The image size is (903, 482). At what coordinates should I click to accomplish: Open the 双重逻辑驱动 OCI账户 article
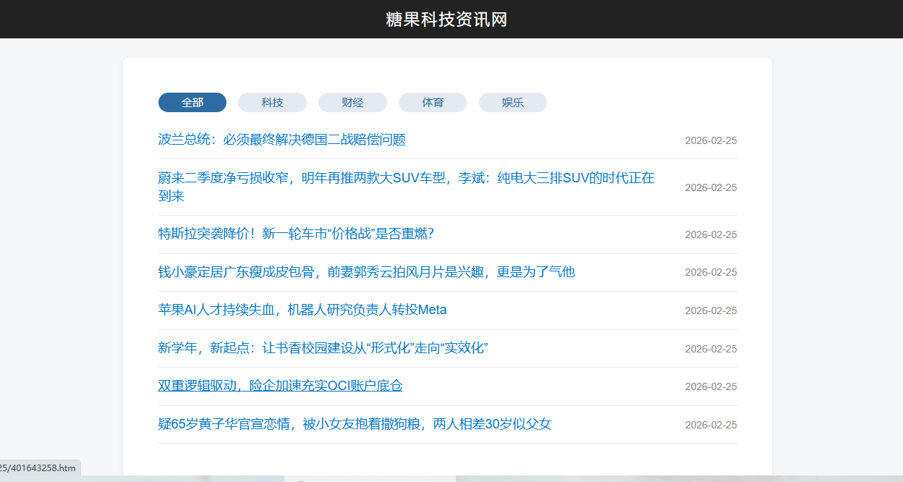pos(280,386)
